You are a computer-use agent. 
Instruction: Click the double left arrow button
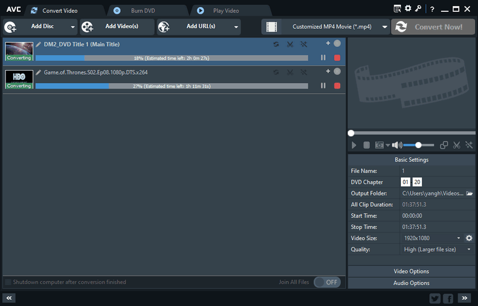9,298
